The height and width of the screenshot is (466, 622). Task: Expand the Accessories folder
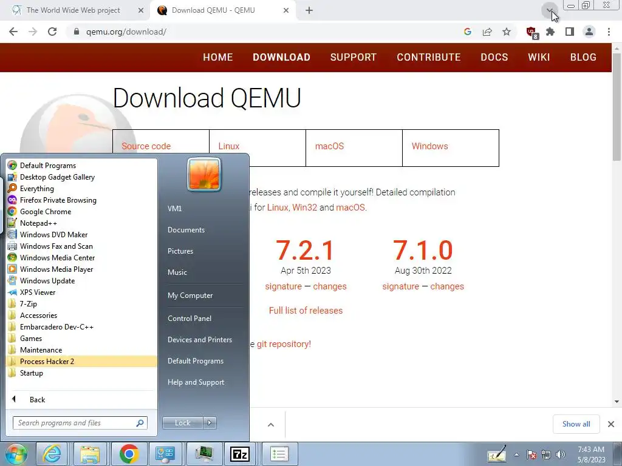click(x=32, y=315)
